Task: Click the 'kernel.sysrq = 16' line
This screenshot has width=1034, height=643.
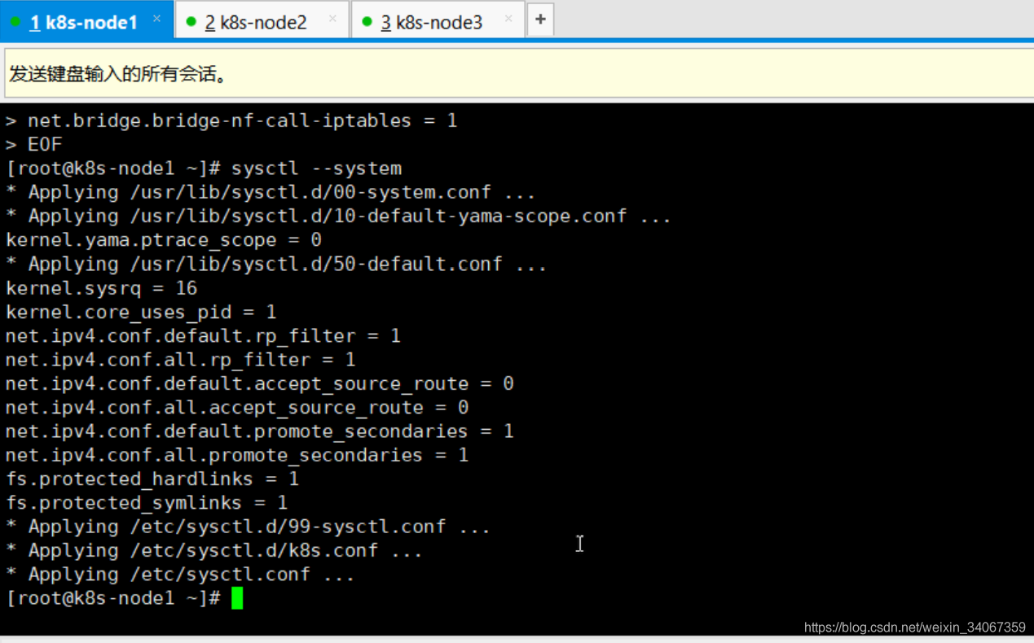Action: pyautogui.click(x=102, y=288)
